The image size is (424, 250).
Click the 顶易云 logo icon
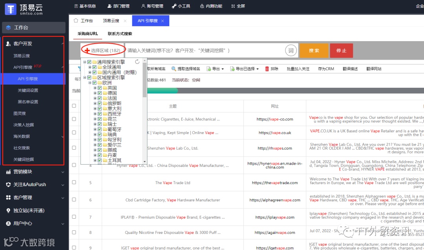tap(11, 9)
